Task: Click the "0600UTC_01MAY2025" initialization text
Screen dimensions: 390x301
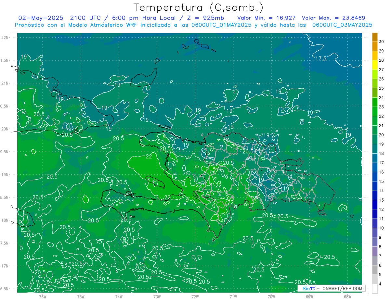Action: coord(221,25)
